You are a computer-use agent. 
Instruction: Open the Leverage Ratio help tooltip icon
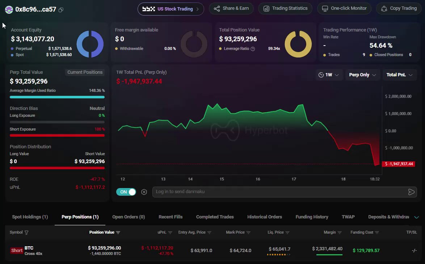(253, 49)
